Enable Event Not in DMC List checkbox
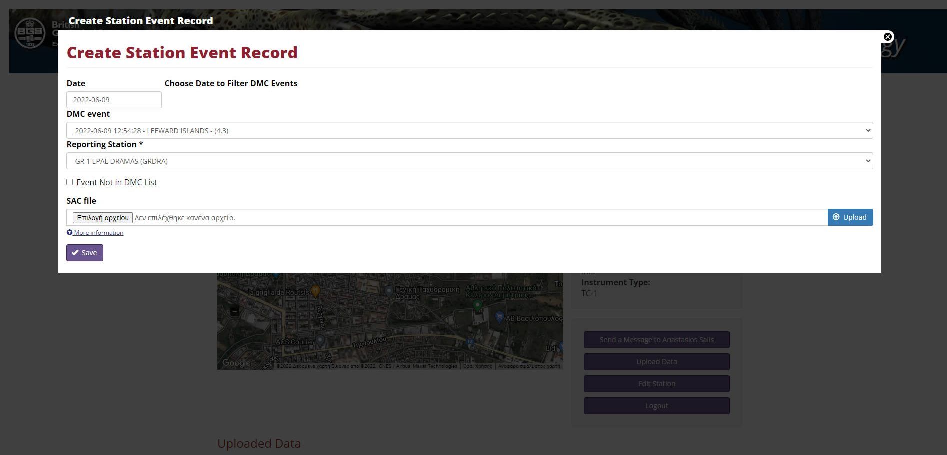Viewport: 947px width, 455px height. (70, 182)
